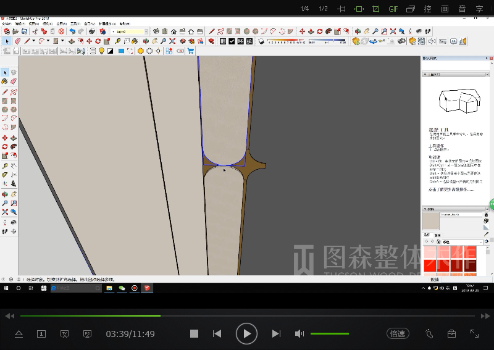This screenshot has height=350, width=494.
Task: Click the Undo arrow in the toolbar
Action: point(72,31)
